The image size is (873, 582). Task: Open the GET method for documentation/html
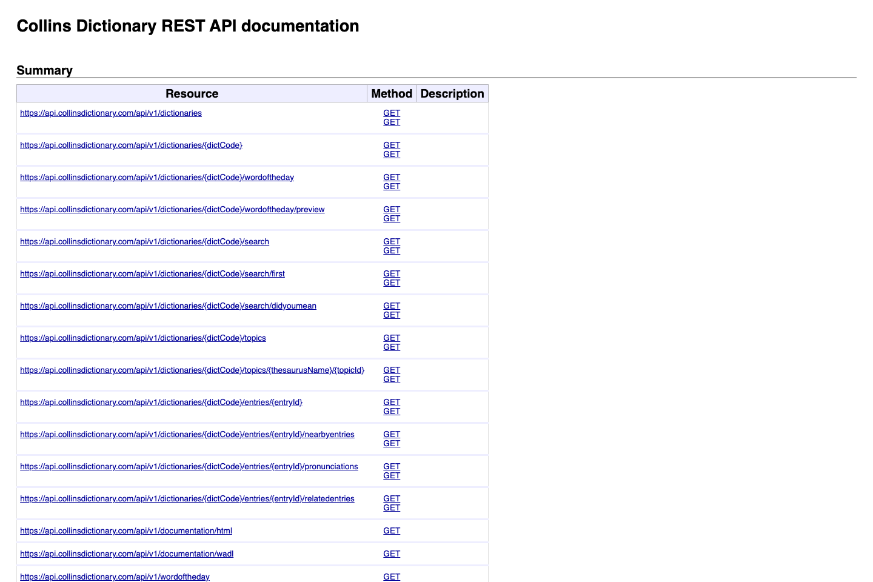tap(391, 530)
